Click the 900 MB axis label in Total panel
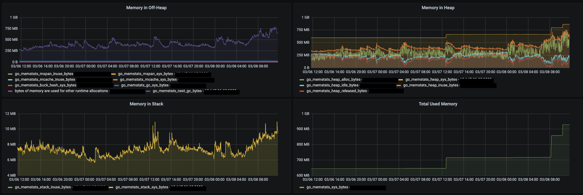This screenshot has height=195, width=583. point(303,129)
